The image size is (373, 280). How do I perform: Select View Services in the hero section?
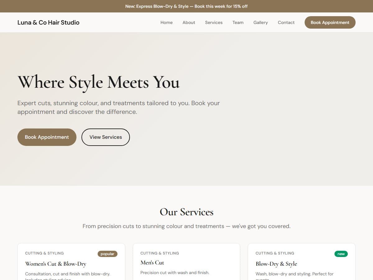[x=105, y=137]
